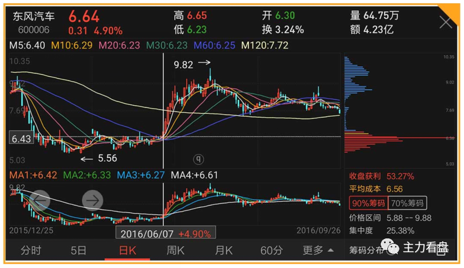Click the 低 6.23 low price
The image size is (464, 268).
[x=190, y=29]
